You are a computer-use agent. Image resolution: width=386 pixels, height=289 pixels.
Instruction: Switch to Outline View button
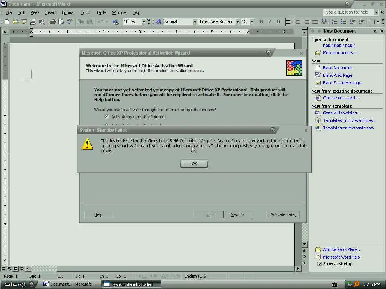[22, 269]
